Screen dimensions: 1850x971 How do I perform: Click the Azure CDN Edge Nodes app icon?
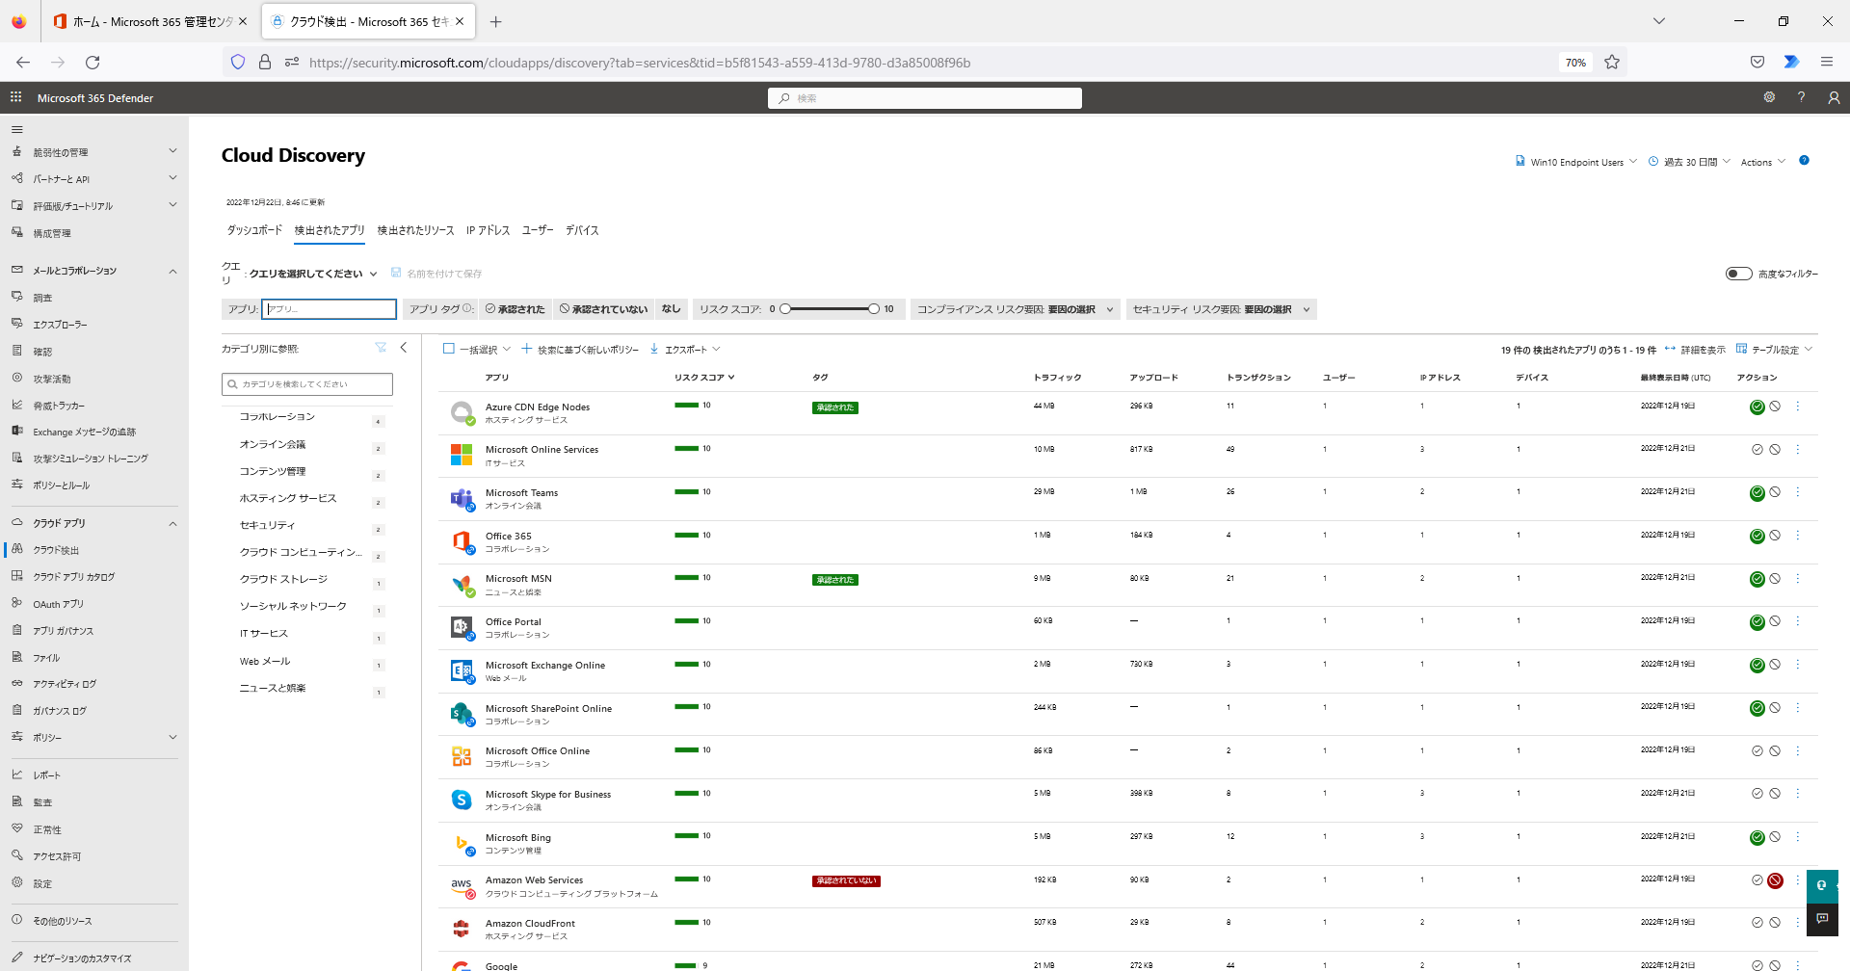(462, 412)
